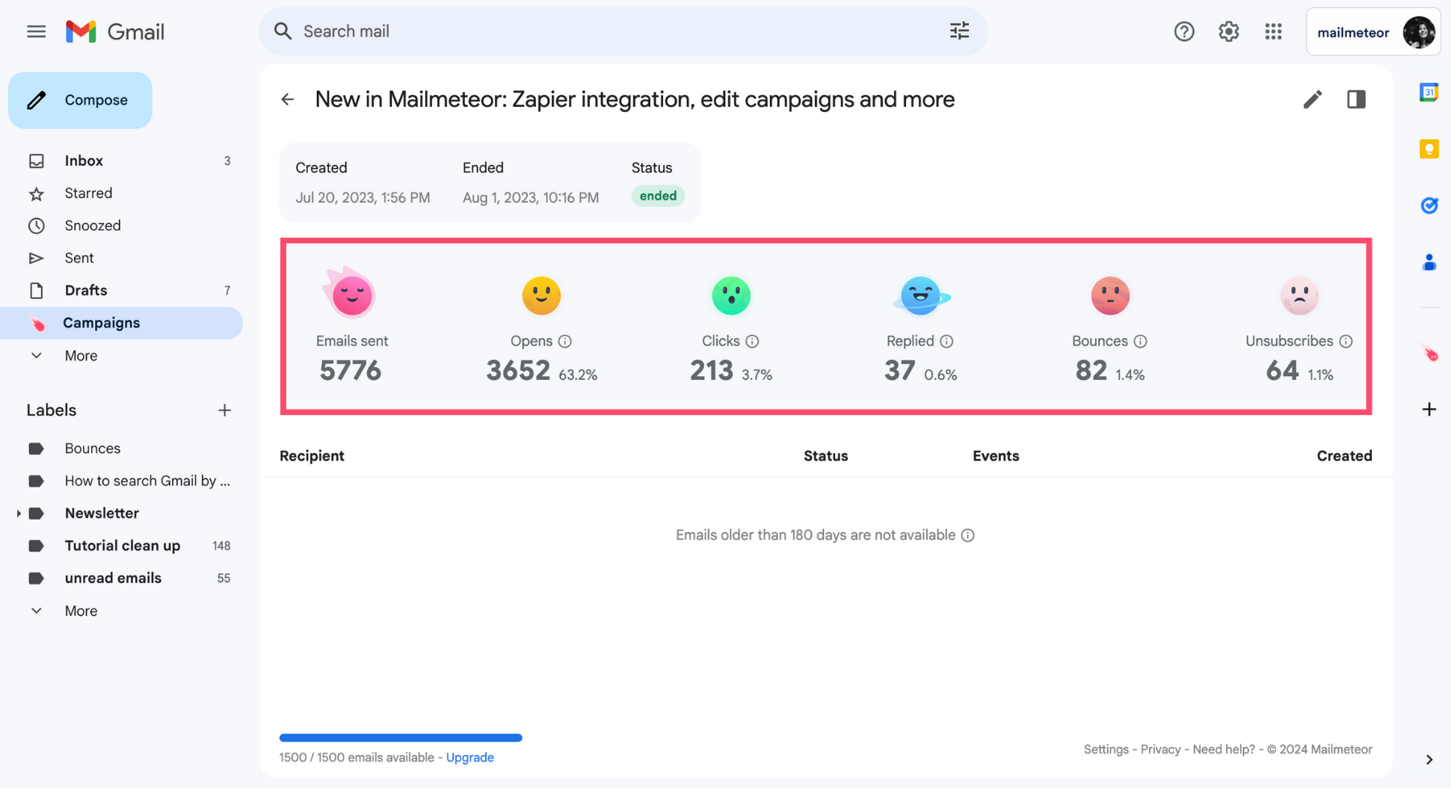Open Google Keep side panel icon

[x=1429, y=149]
